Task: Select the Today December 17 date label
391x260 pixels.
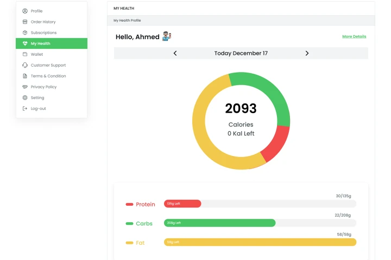Action: tap(241, 53)
